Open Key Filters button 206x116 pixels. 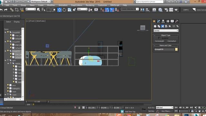click(x=166, y=111)
